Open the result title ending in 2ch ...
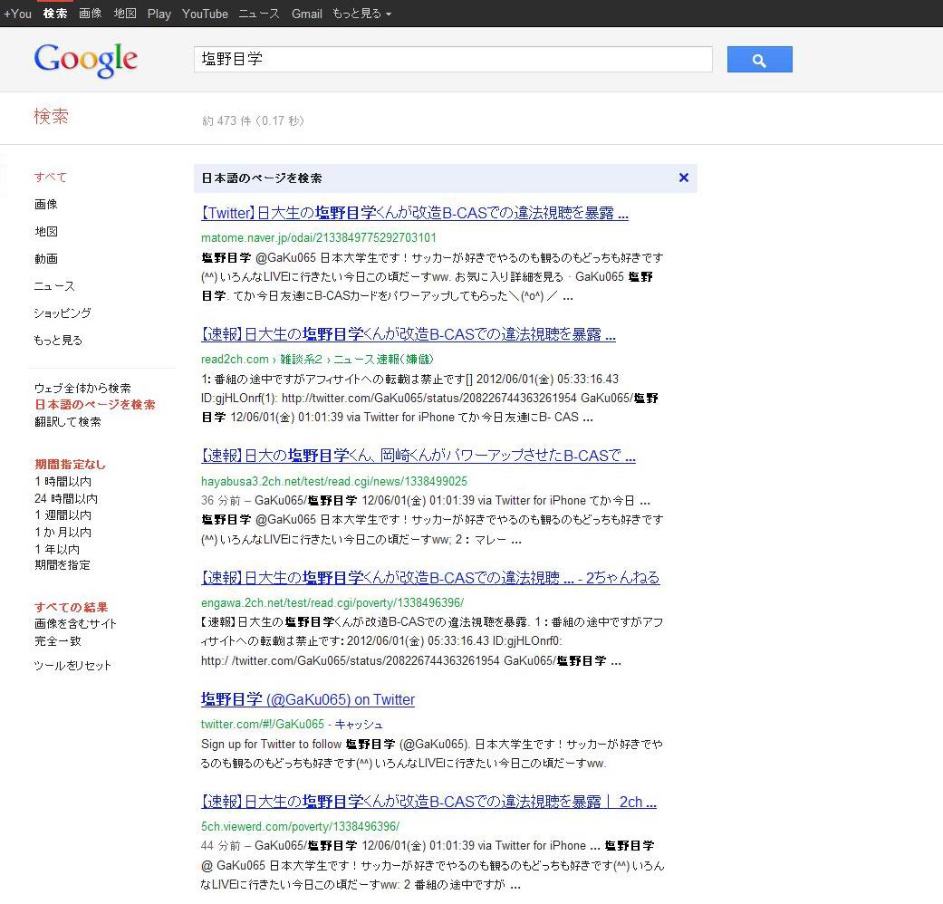 pyautogui.click(x=428, y=802)
